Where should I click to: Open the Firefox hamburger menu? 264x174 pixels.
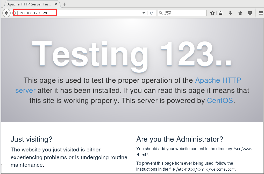pos(261,13)
